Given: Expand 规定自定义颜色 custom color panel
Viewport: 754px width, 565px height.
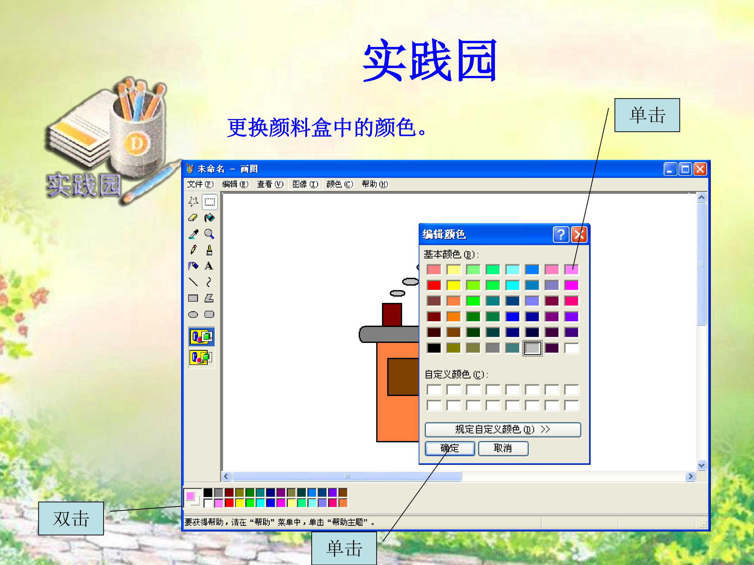Looking at the screenshot, I should pyautogui.click(x=503, y=430).
